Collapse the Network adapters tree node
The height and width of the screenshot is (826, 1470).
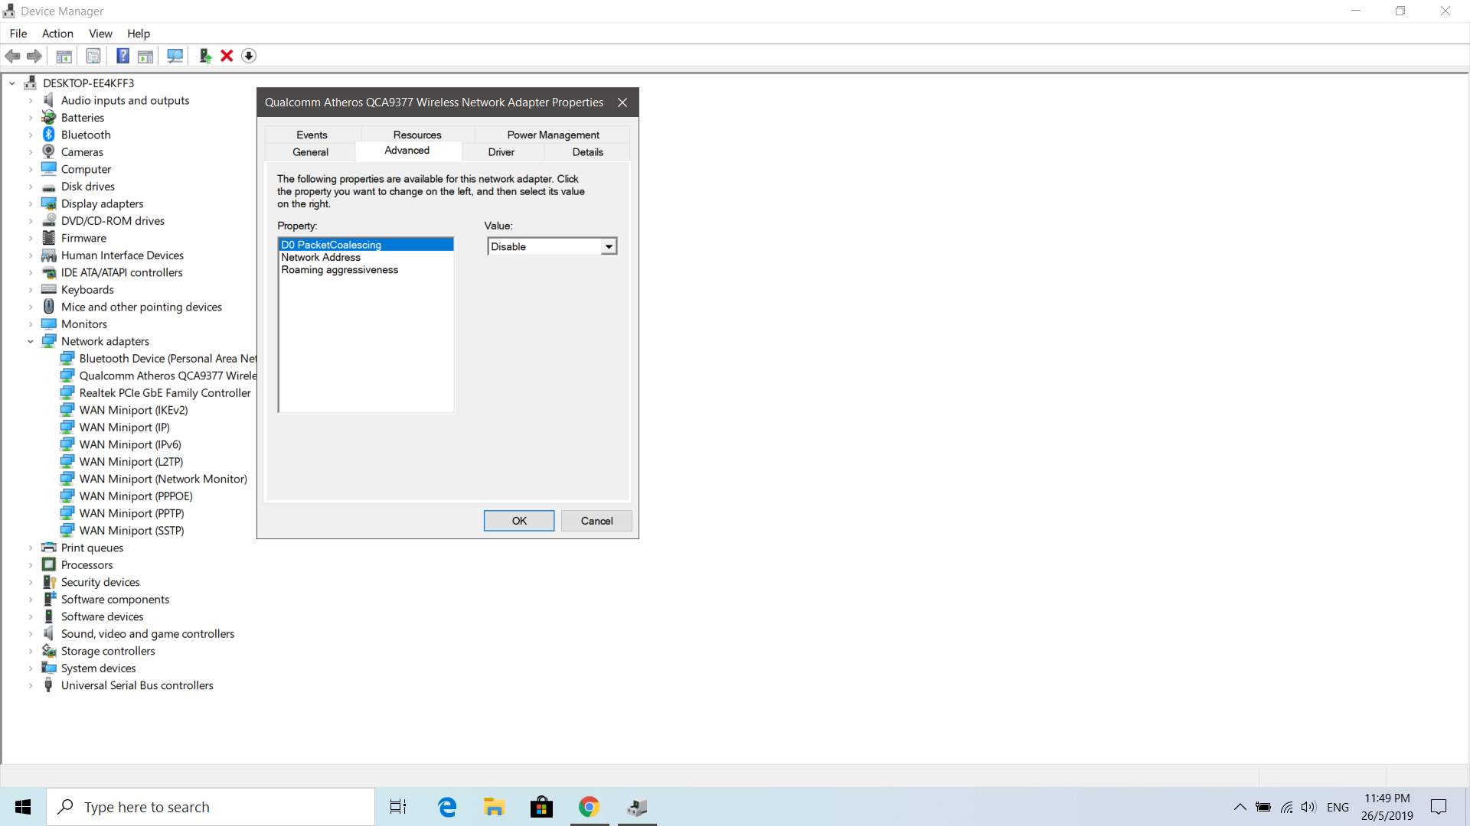(31, 341)
